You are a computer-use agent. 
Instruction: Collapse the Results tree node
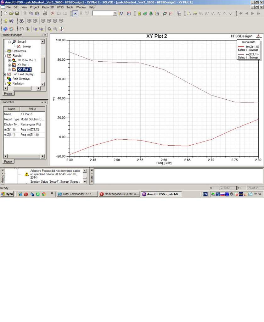coord(5,56)
